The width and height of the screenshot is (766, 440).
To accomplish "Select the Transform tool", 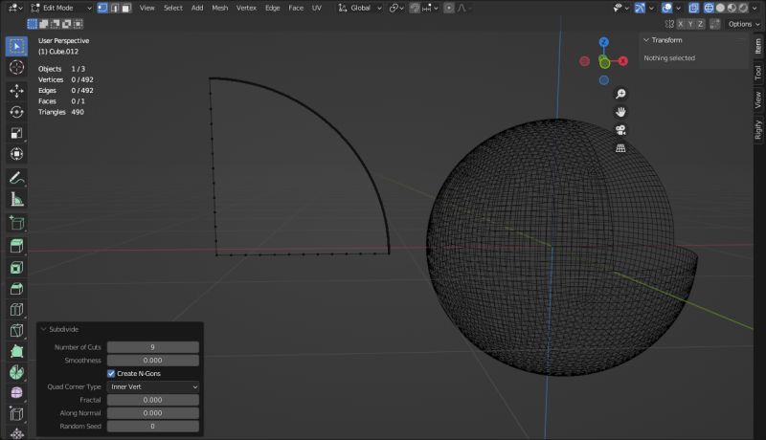I will pyautogui.click(x=16, y=154).
